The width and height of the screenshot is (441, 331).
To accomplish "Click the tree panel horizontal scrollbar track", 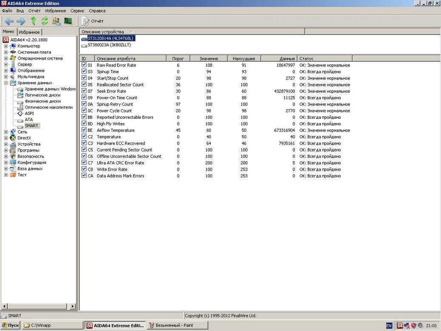I will (39, 306).
